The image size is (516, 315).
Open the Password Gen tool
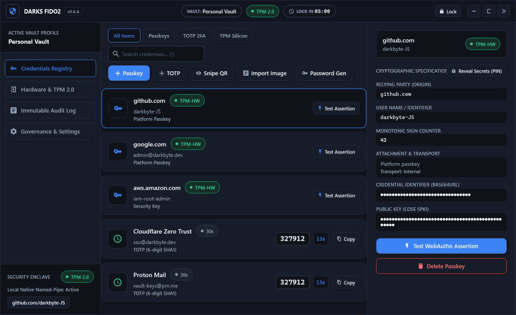pyautogui.click(x=324, y=73)
